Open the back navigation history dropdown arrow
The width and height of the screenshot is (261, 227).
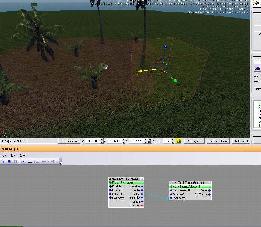pyautogui.click(x=48, y=161)
